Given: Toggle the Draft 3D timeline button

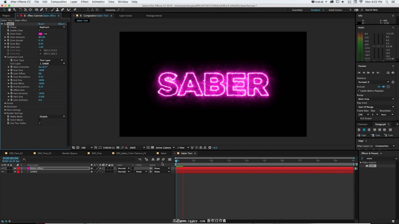Looking at the screenshot, I should tap(146, 159).
